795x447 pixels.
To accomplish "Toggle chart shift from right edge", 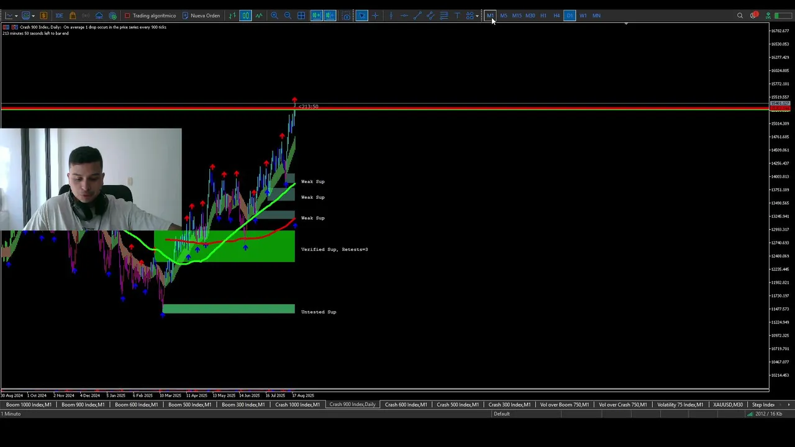I will click(x=330, y=16).
